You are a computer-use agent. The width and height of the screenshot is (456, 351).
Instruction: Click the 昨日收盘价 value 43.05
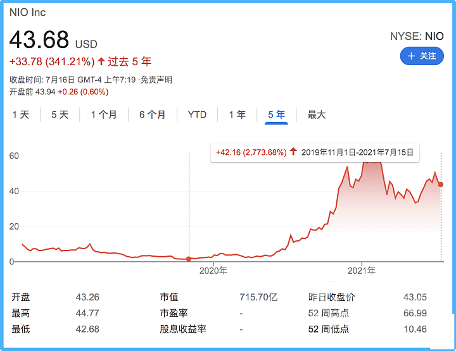point(415,297)
